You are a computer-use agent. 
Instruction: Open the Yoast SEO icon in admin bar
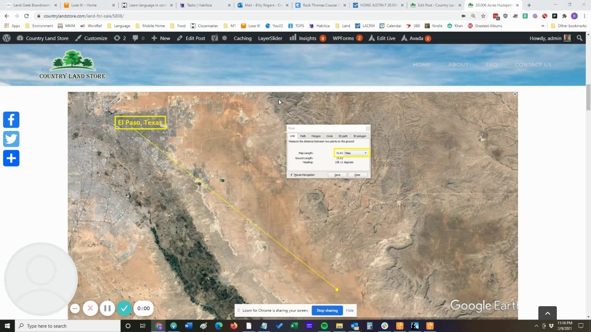(215, 38)
